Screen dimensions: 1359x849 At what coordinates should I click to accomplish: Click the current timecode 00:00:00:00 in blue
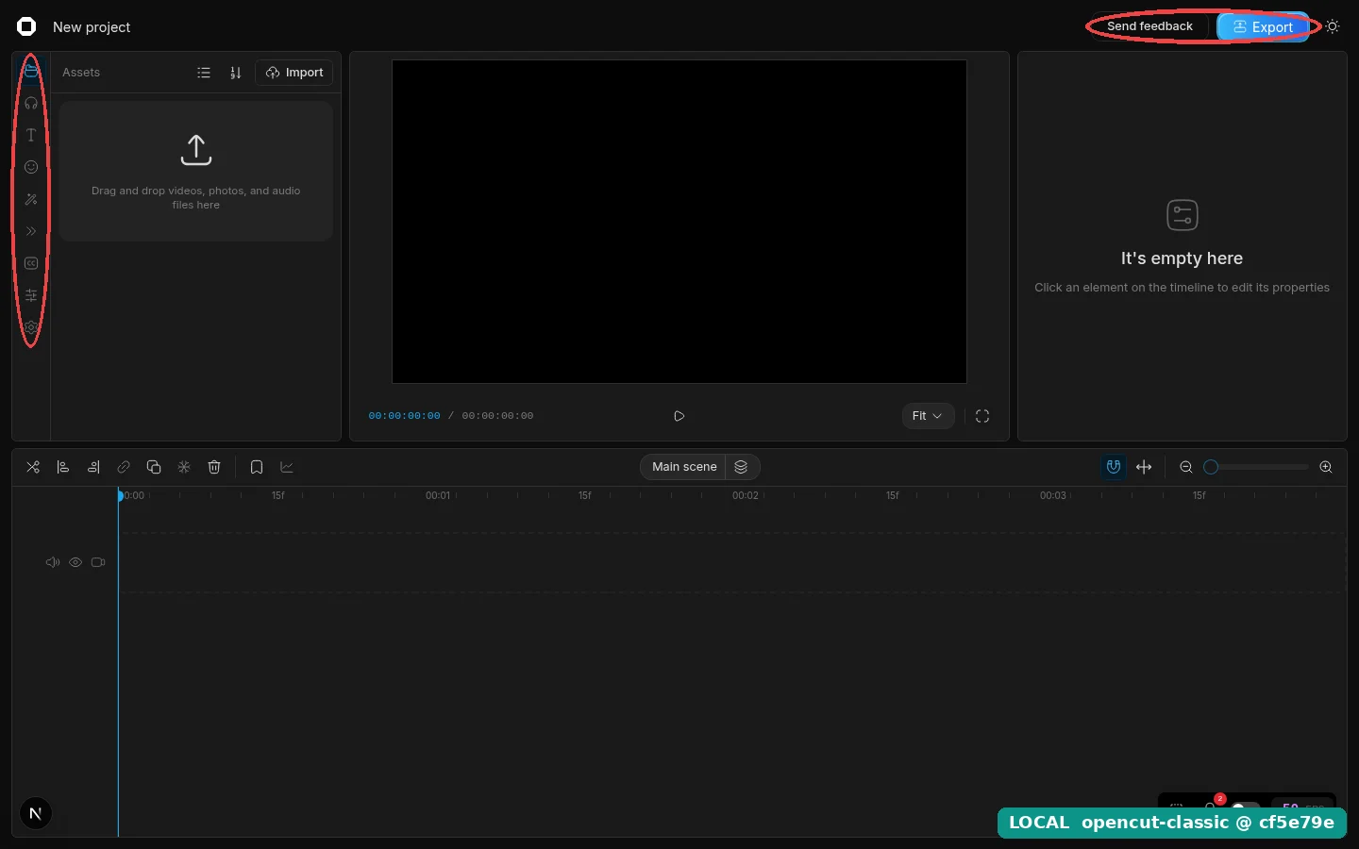[404, 416]
